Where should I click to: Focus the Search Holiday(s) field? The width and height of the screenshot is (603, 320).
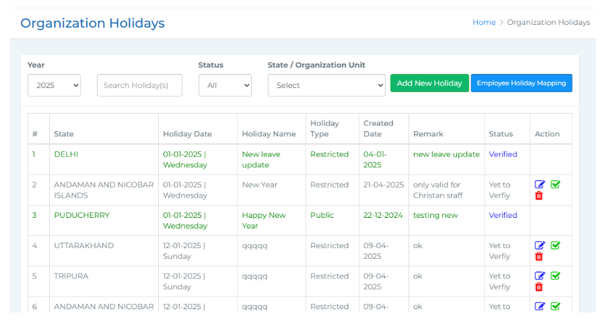139,85
